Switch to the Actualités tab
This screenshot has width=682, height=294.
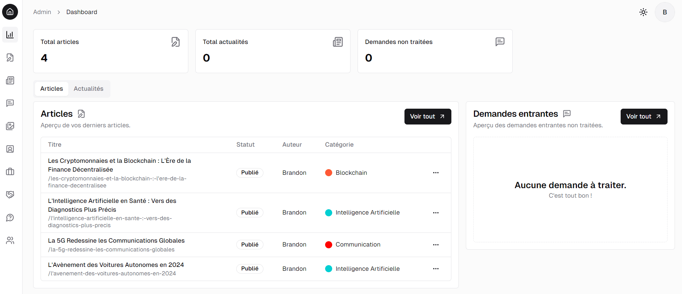pyautogui.click(x=89, y=89)
